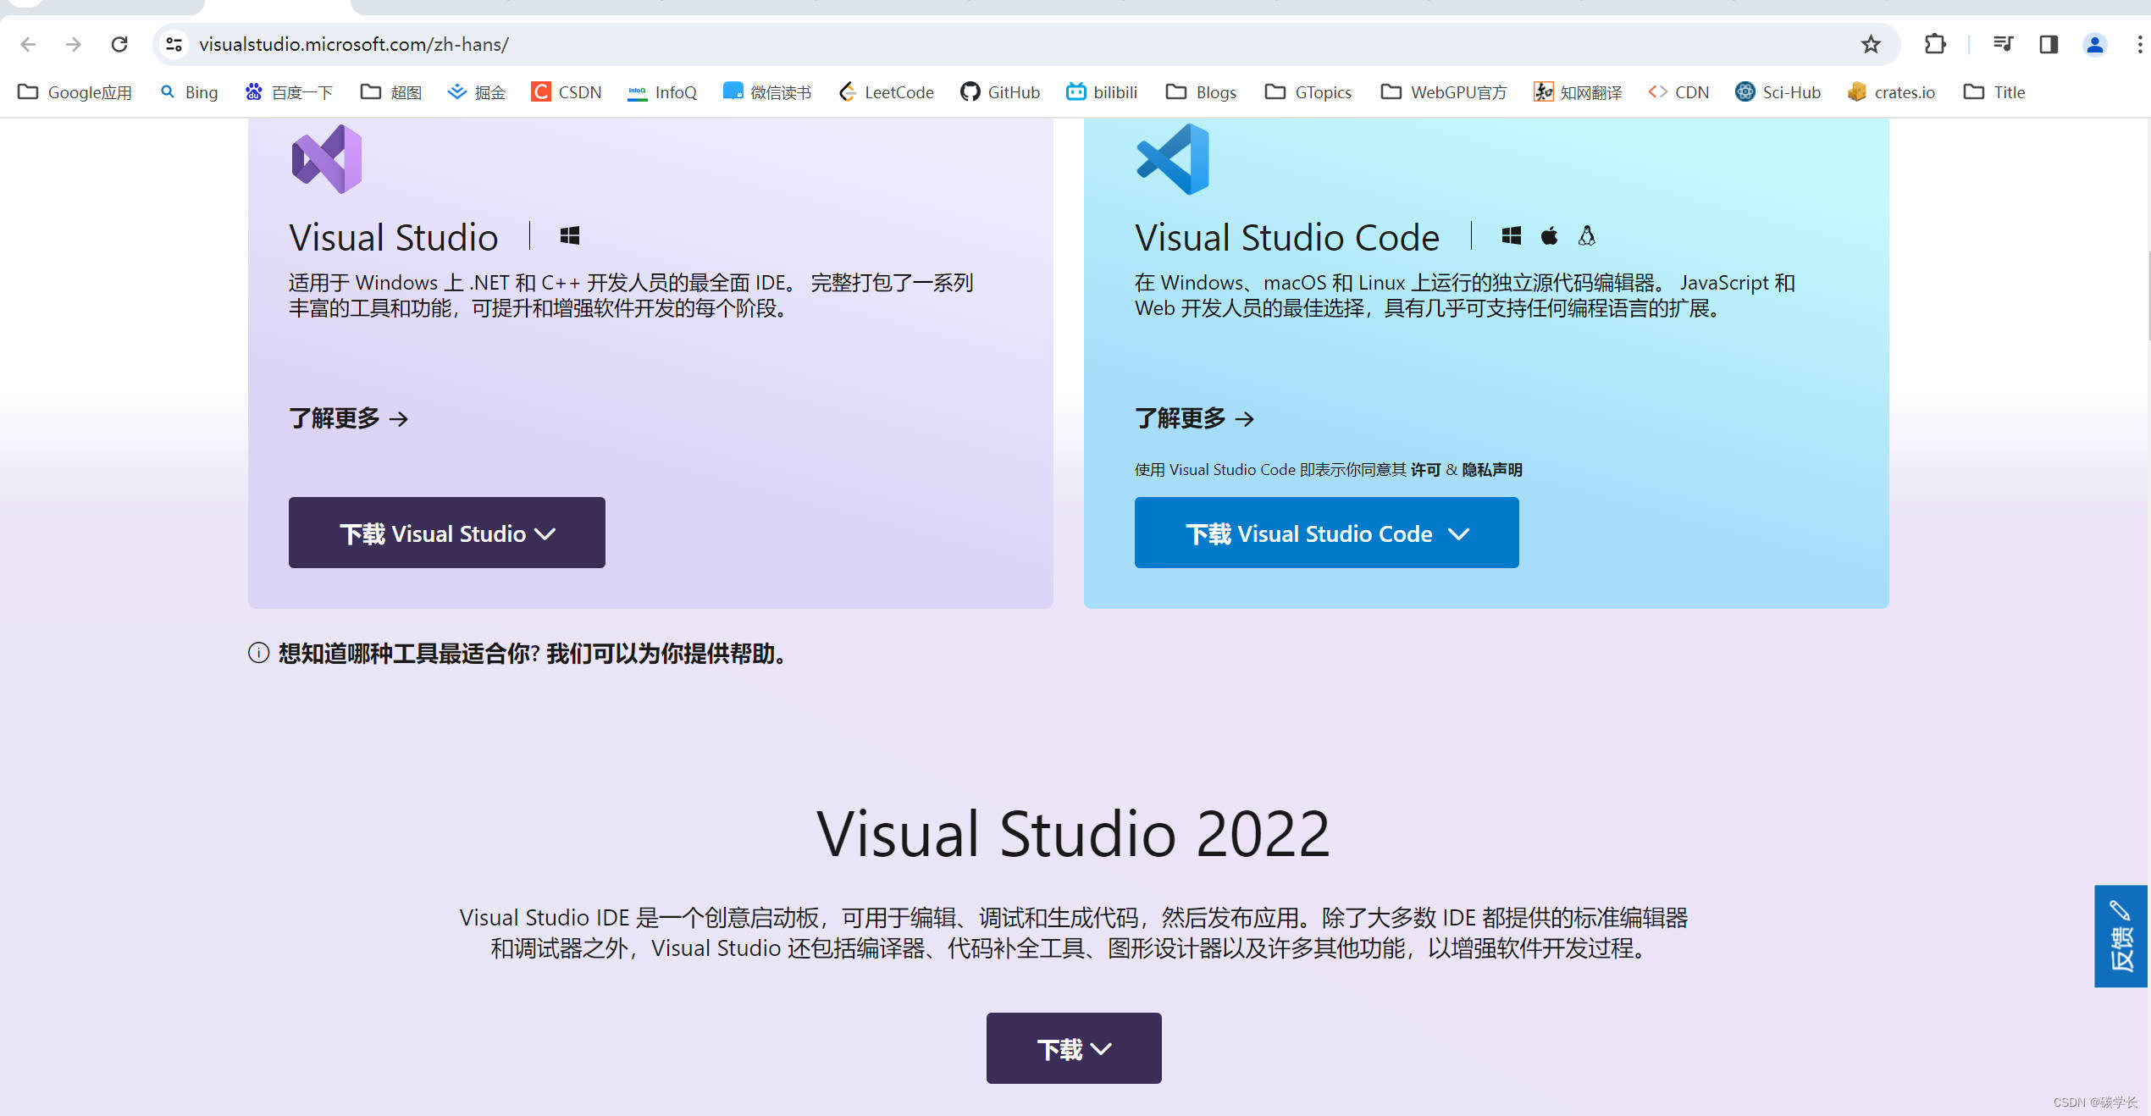The image size is (2151, 1116).
Task: Click the purple Visual Studio logo
Action: [x=327, y=159]
